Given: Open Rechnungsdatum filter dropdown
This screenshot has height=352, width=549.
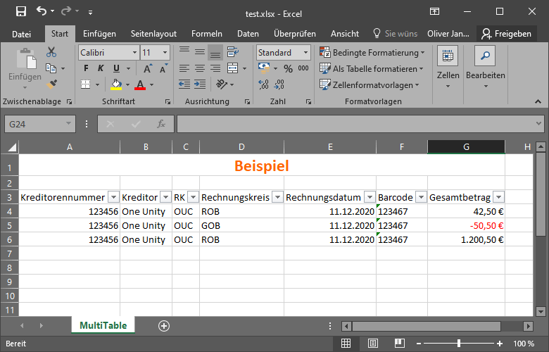Looking at the screenshot, I should (370, 198).
